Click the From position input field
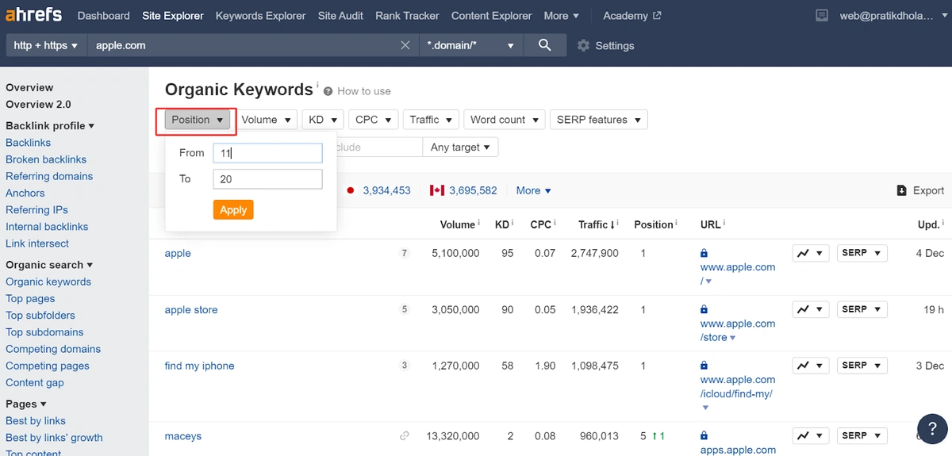The height and width of the screenshot is (456, 952). pyautogui.click(x=267, y=153)
